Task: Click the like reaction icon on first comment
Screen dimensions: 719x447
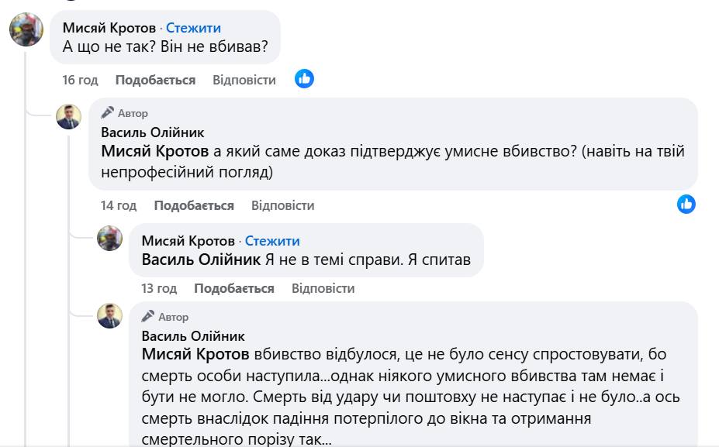Action: 304,79
